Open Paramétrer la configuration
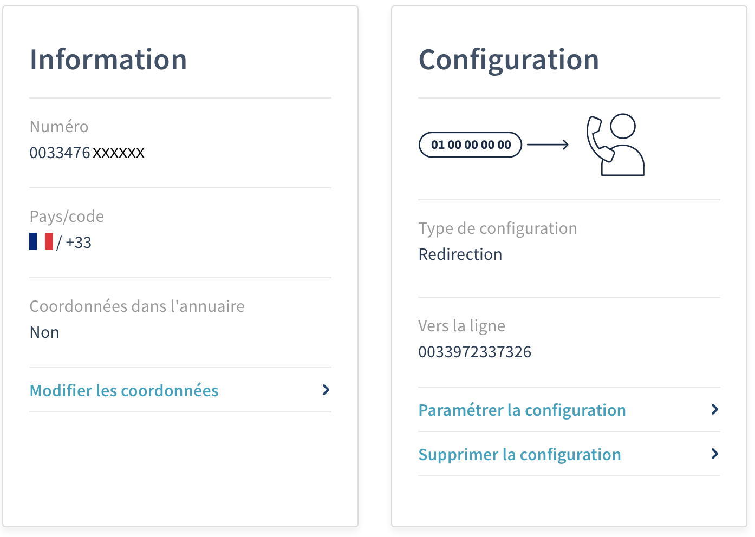This screenshot has width=755, height=537. (x=522, y=410)
